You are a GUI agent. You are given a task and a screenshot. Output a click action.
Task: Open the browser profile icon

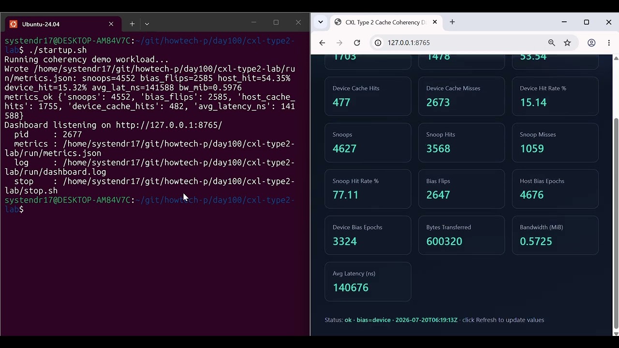click(591, 43)
